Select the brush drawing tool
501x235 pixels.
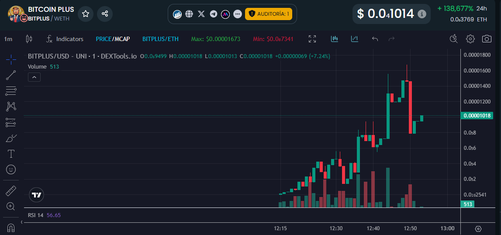click(x=11, y=138)
